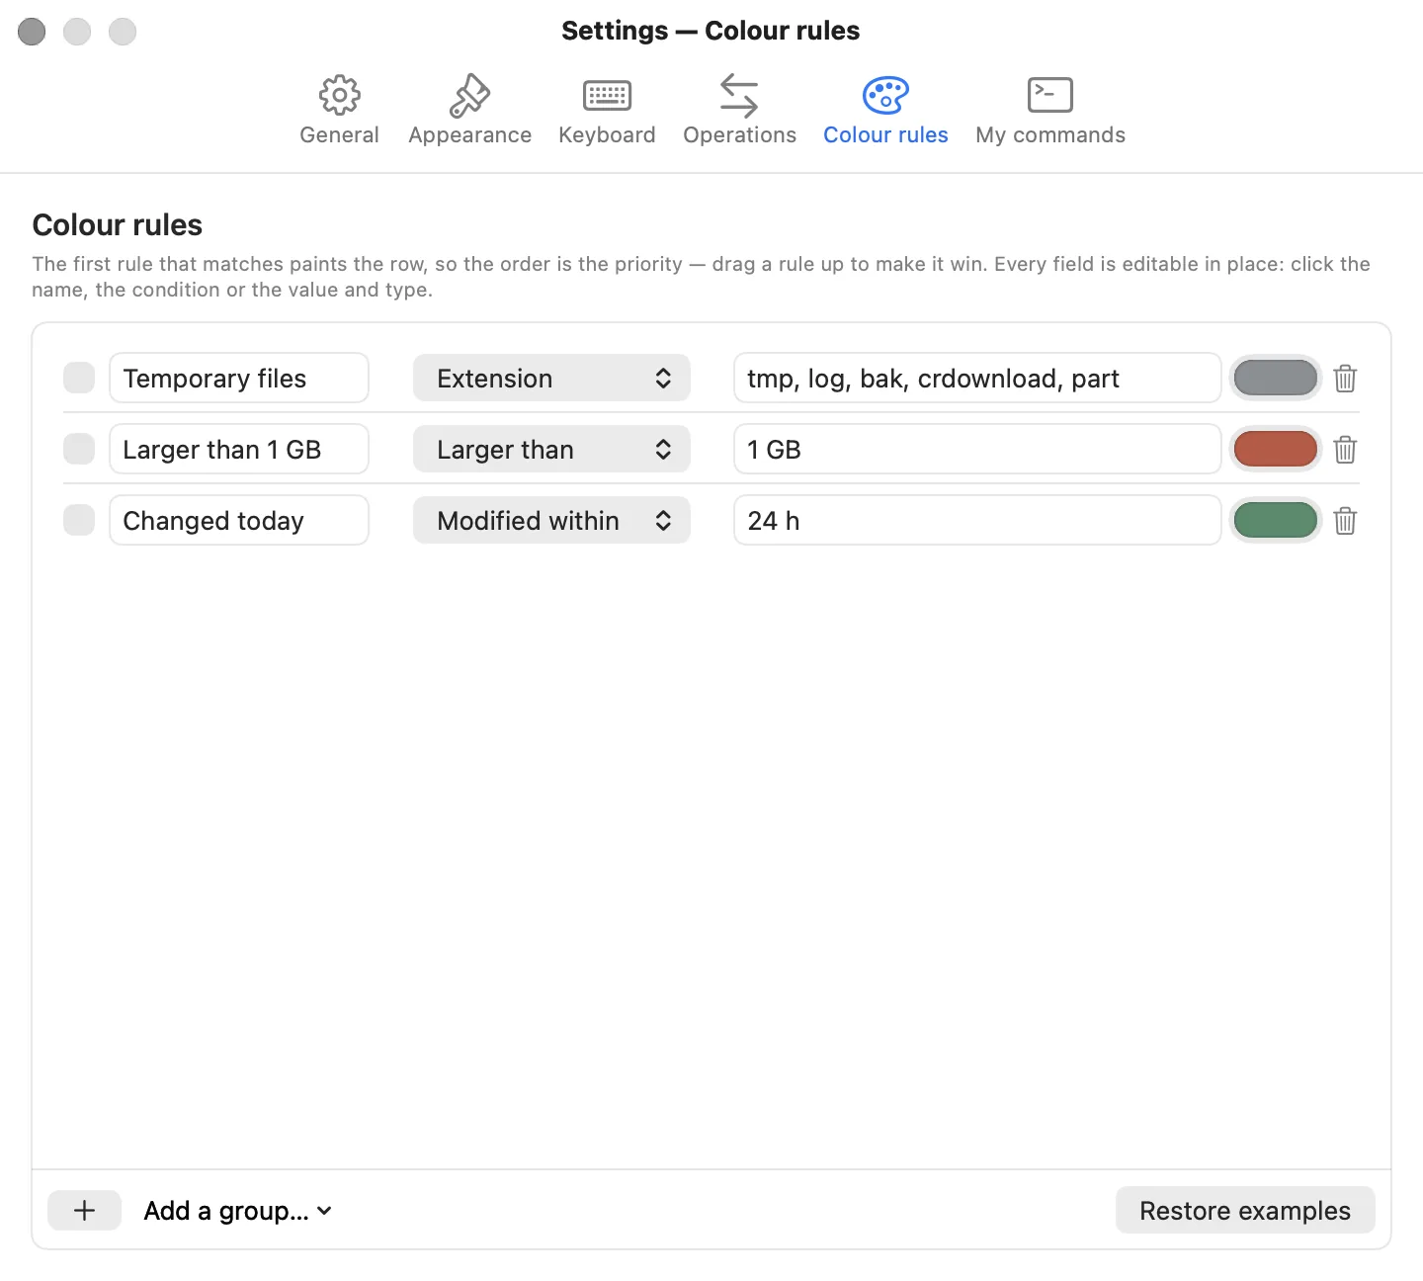Screen dimensions: 1423x1281
Task: Delete the Larger than 1 GB rule
Action: click(1345, 450)
